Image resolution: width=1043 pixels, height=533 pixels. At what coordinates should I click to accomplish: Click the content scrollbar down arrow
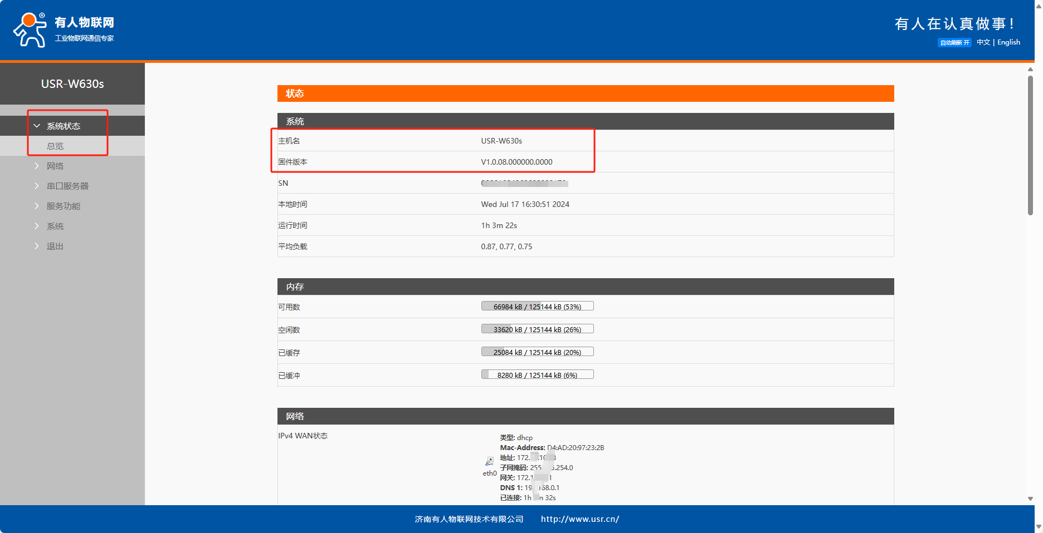pos(1030,499)
